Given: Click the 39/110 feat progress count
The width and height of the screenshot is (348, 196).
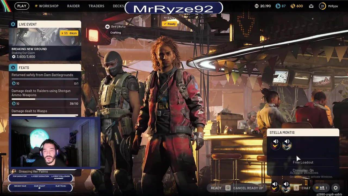Looking at the screenshot, I should point(74,104).
